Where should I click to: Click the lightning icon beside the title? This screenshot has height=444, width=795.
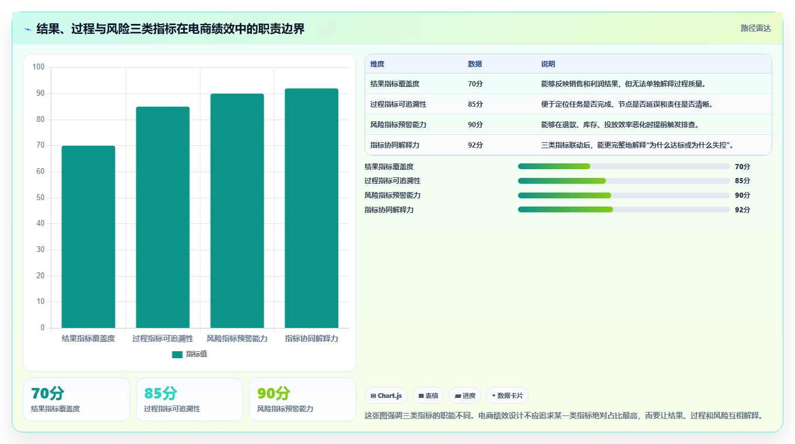tap(28, 29)
